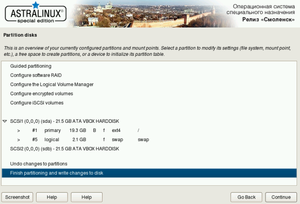Click the Help button next to Screenshot
The width and height of the screenshot is (300, 204).
[x=52, y=197]
